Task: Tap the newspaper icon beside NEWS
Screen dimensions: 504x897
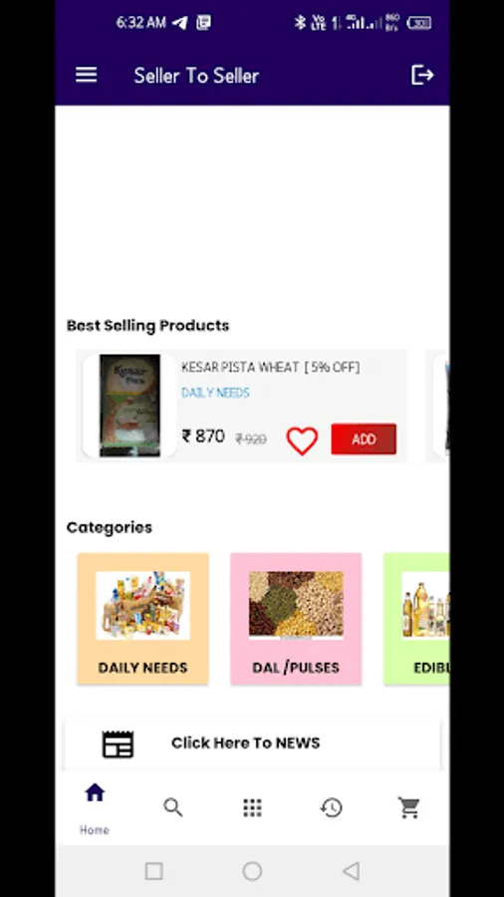Action: 118,745
